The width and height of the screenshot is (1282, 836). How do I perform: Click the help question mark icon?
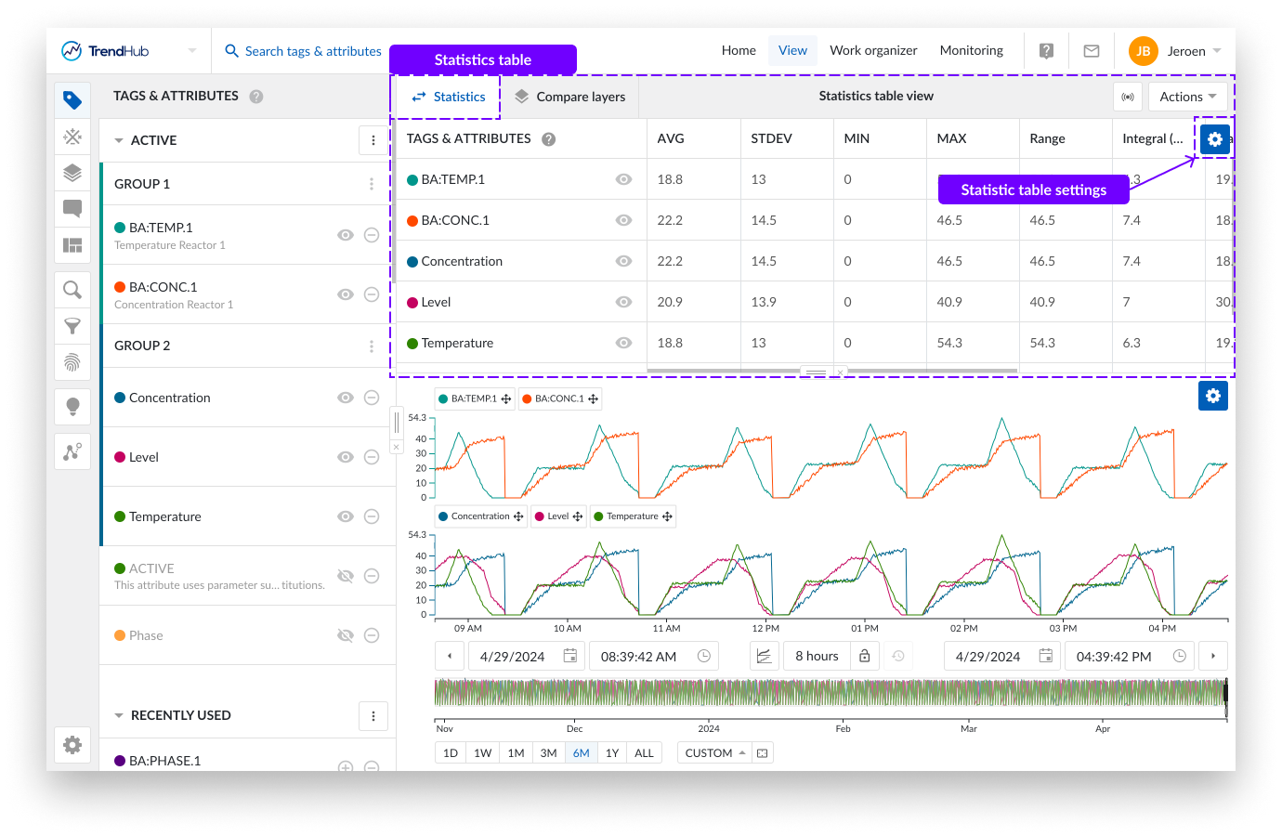coord(1046,51)
